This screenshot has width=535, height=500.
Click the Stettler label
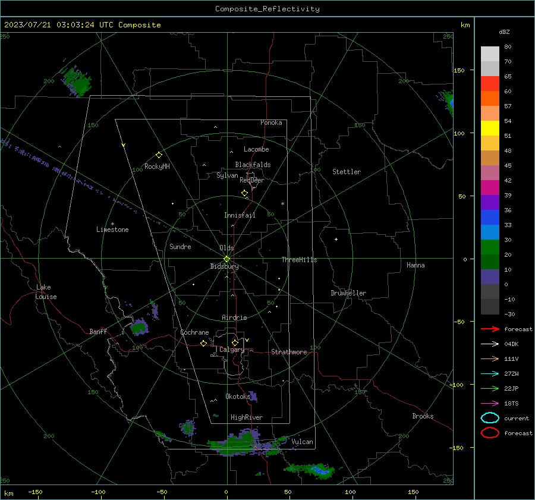[x=347, y=172]
